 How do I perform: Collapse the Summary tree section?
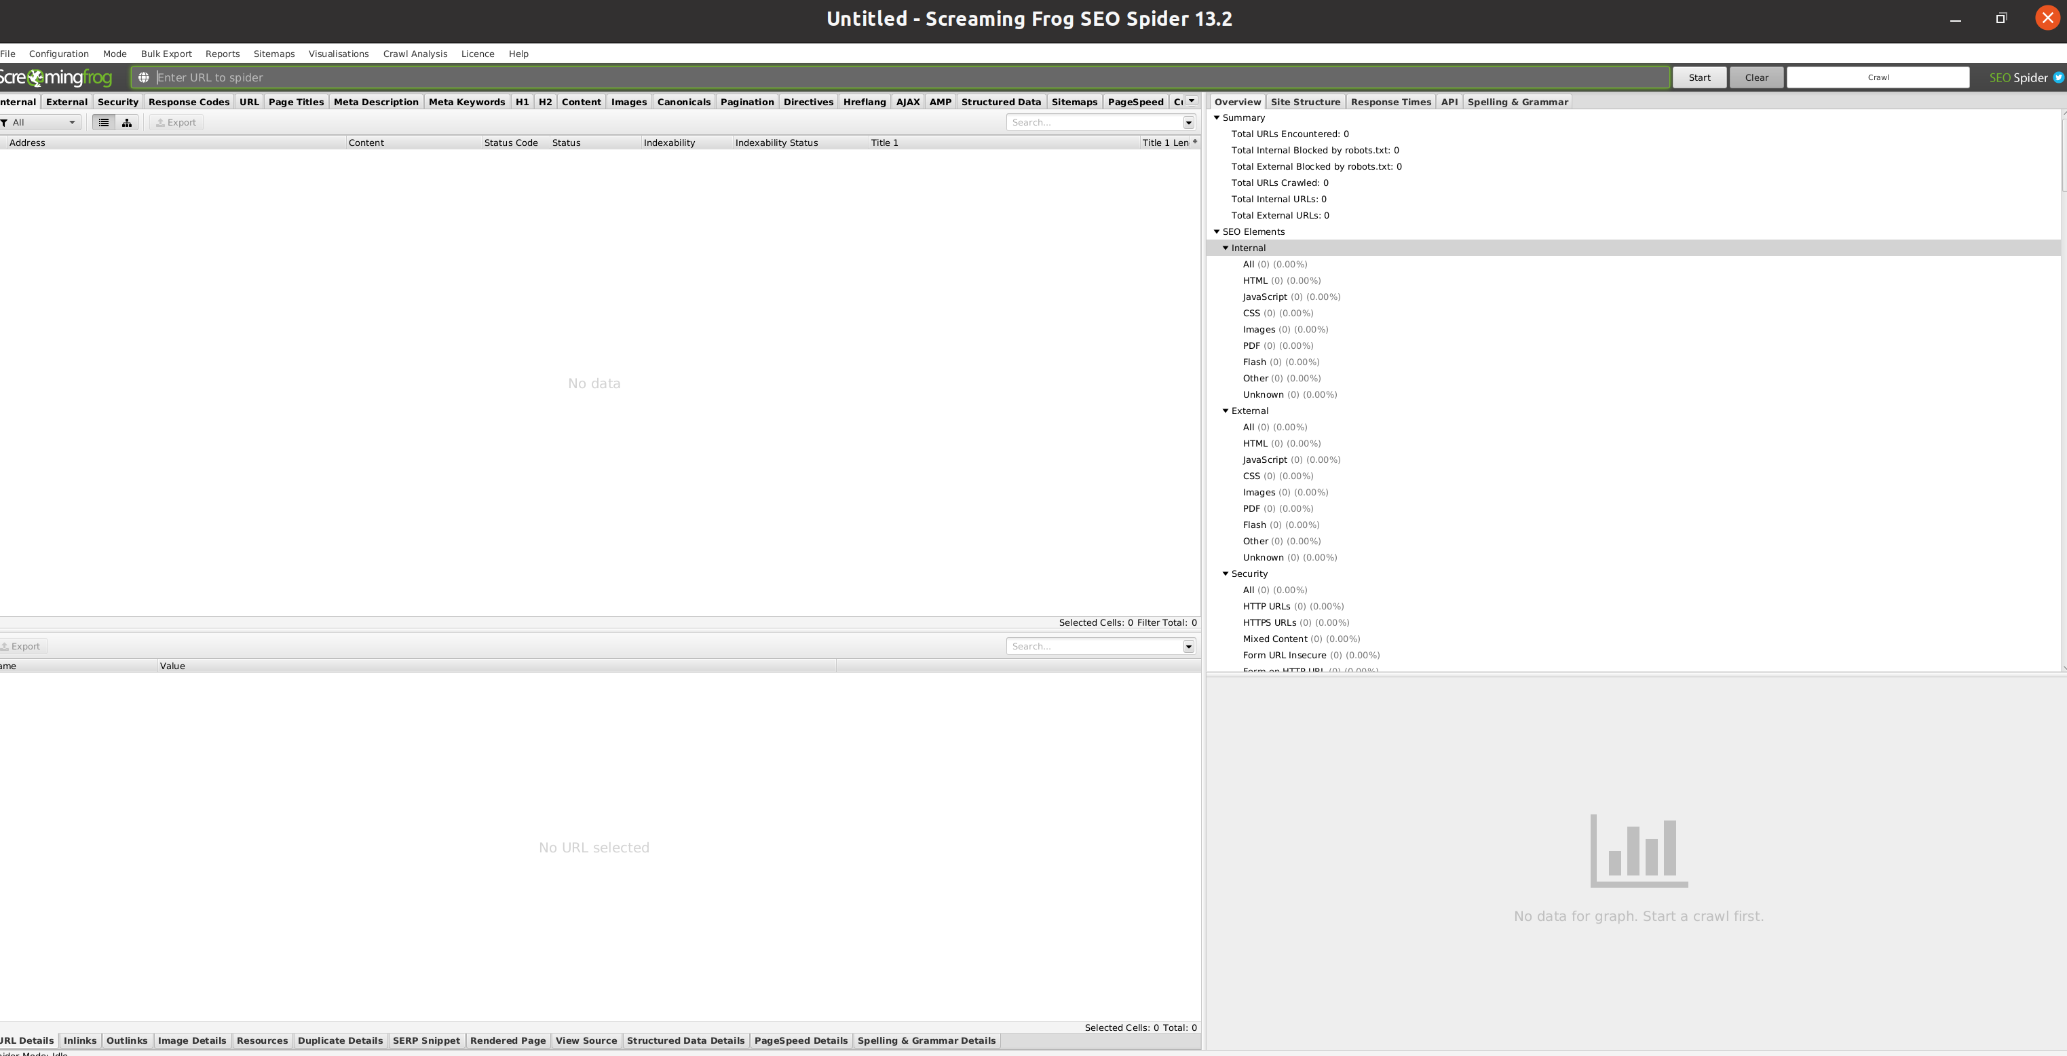pyautogui.click(x=1217, y=118)
